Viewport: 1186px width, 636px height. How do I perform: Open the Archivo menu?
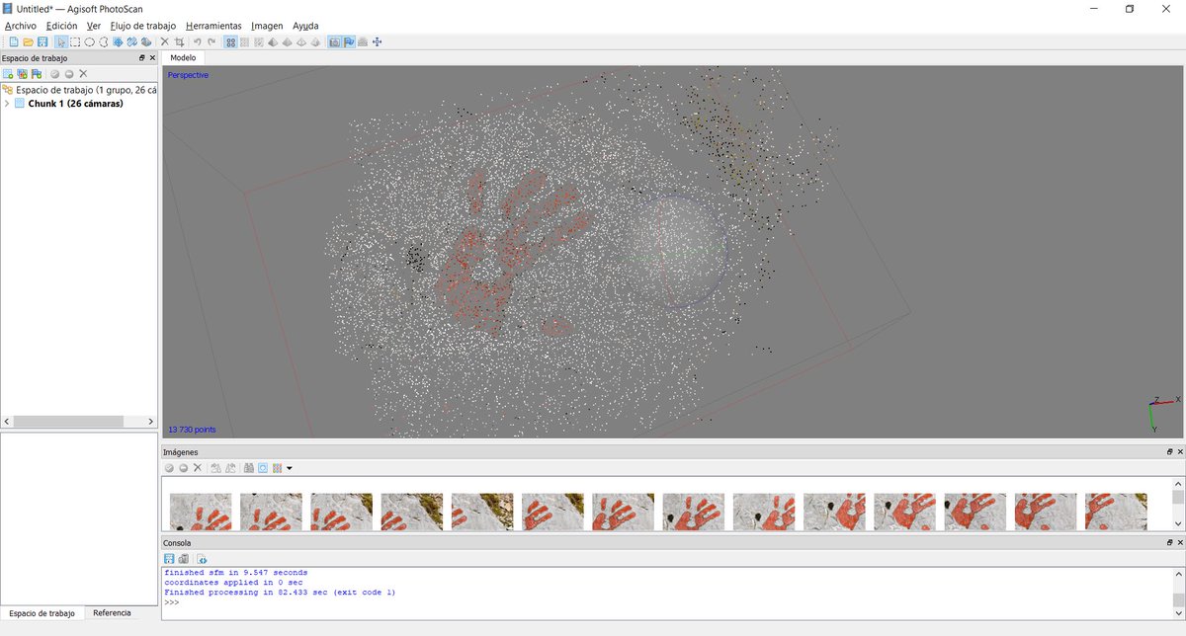point(21,26)
